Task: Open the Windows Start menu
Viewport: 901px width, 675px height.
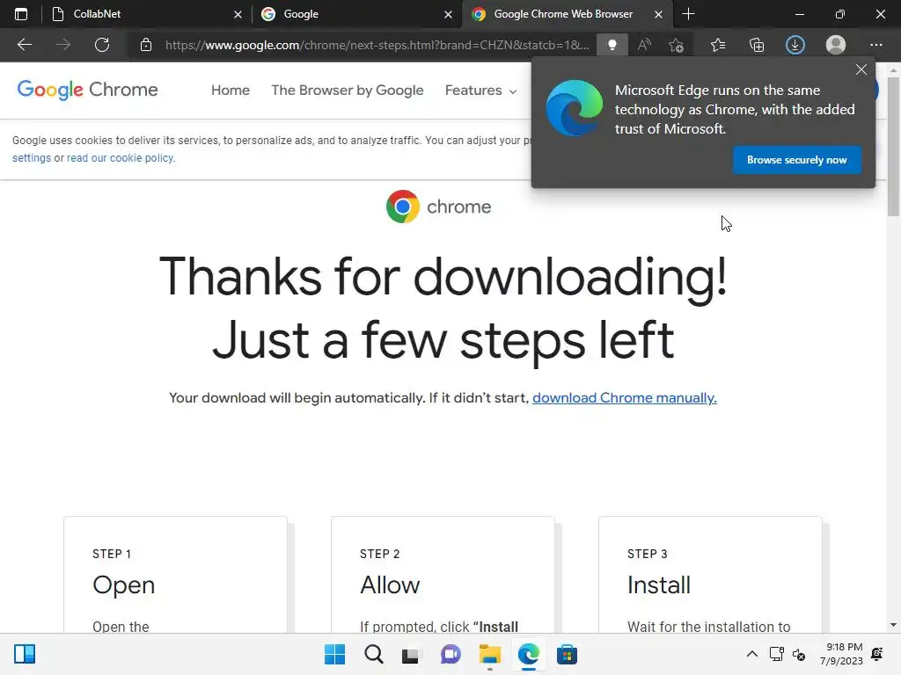Action: click(x=334, y=654)
